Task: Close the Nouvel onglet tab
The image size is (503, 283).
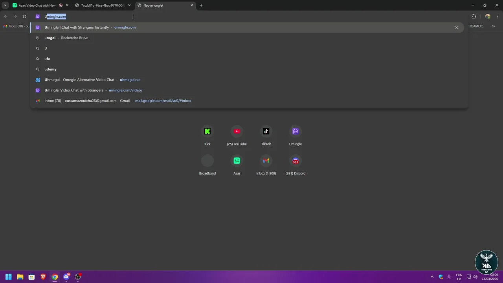Action: (192, 6)
